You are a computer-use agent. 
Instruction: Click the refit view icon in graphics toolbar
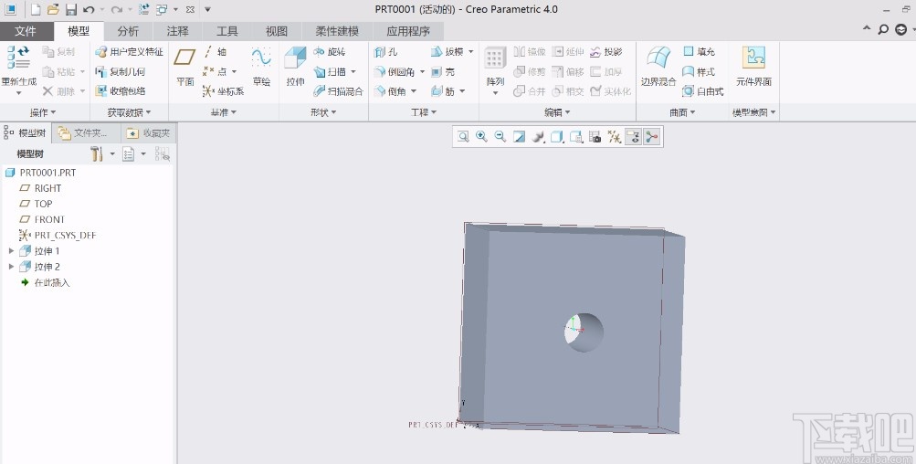pos(463,137)
